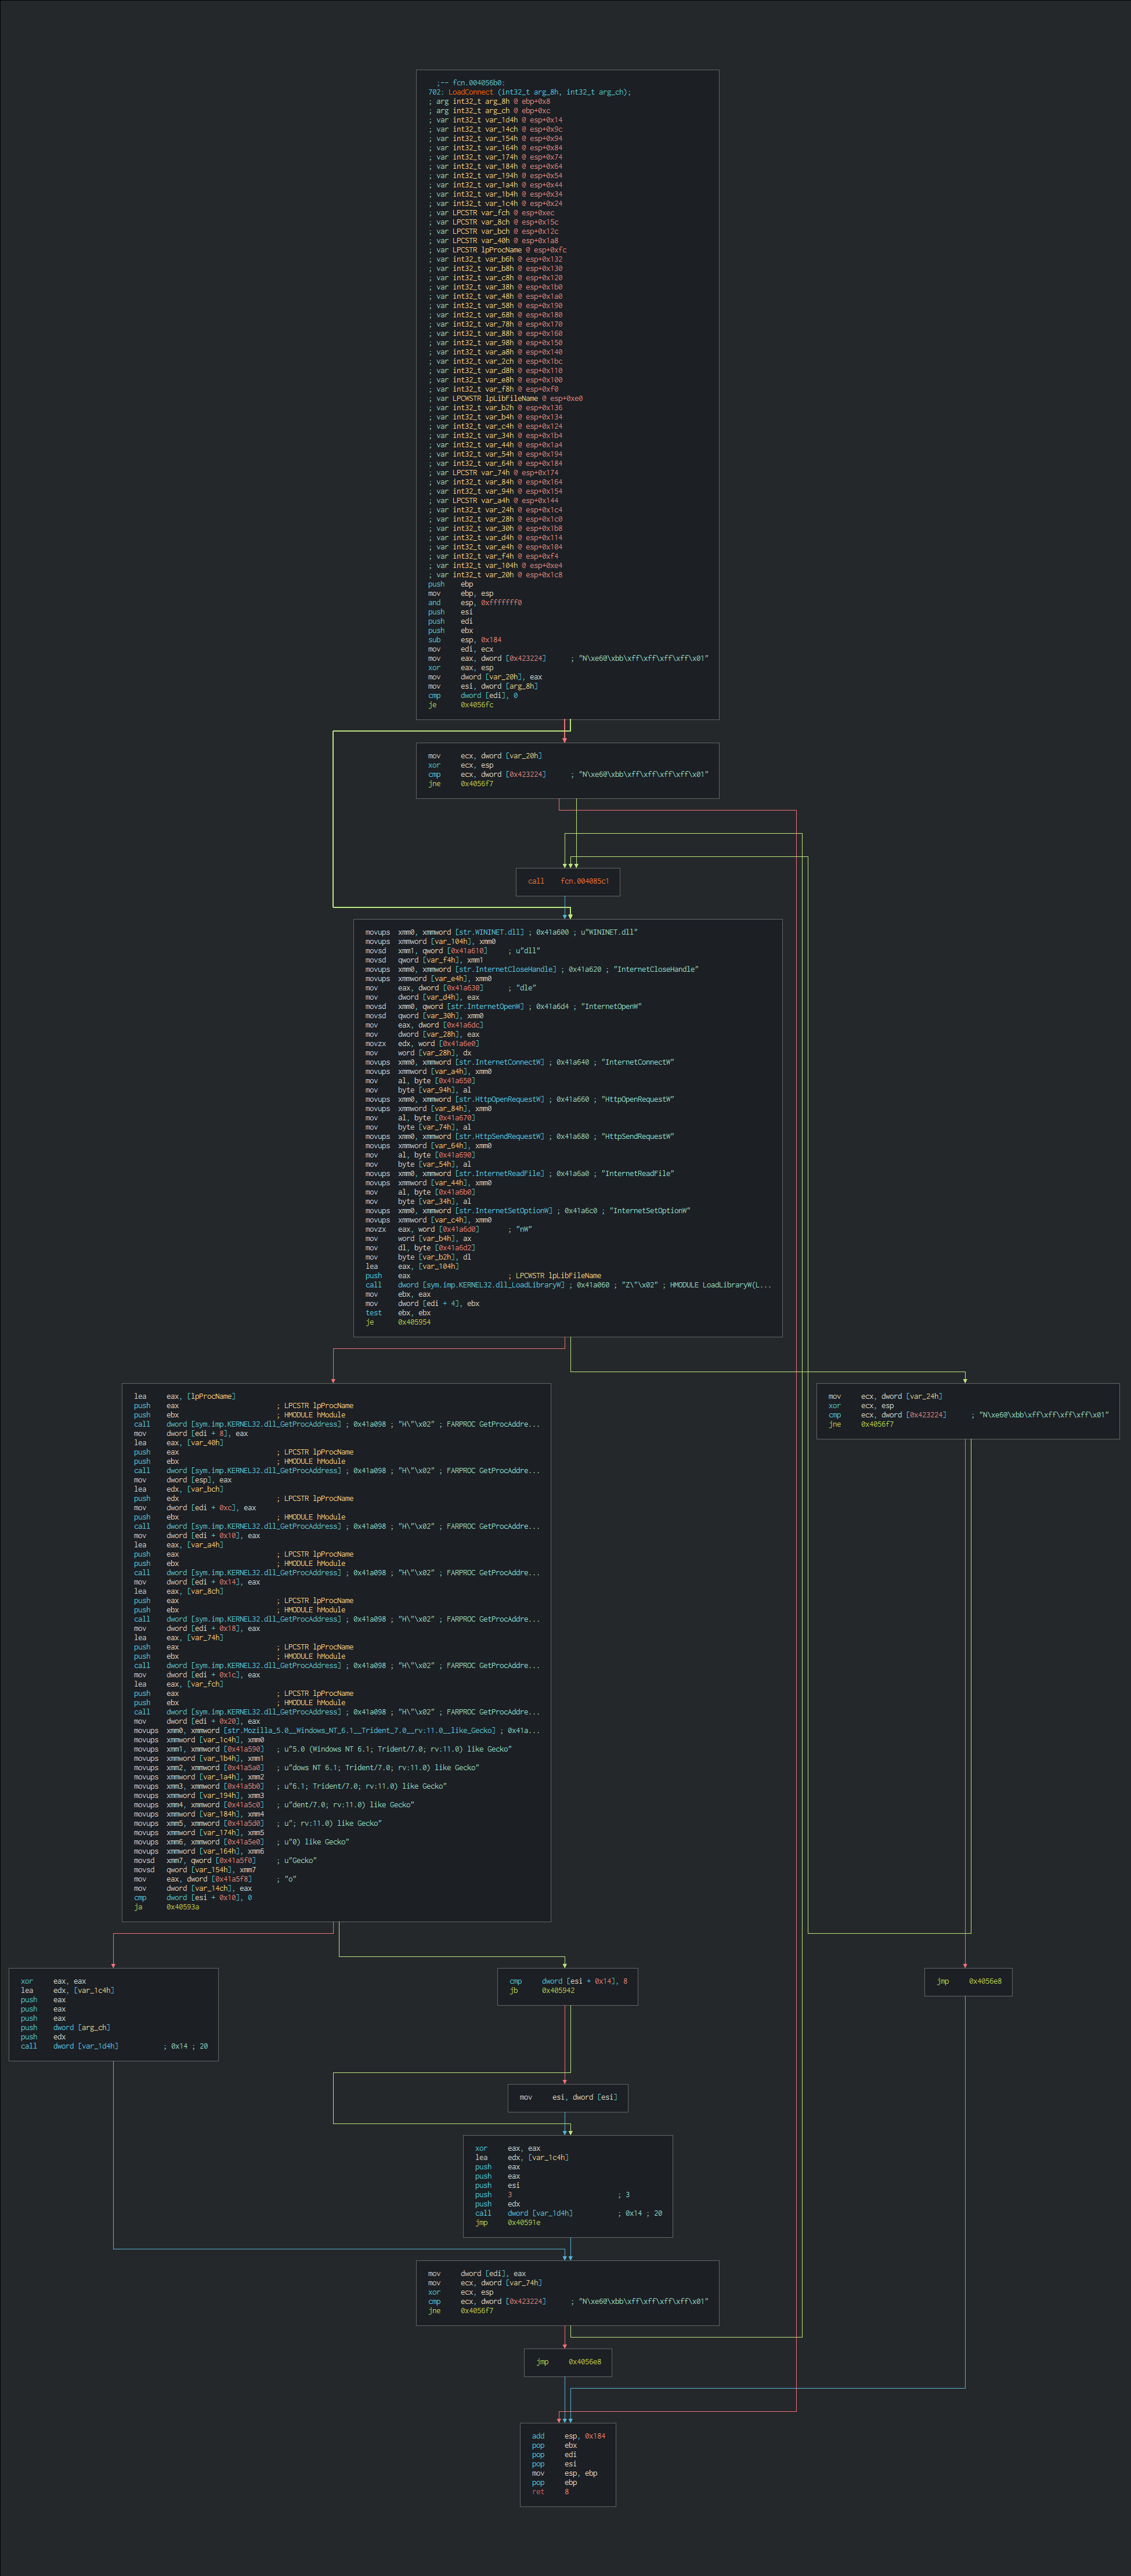Click the str.InternetCloseHandle reference
Viewport: 1131px width, 2576px height.
pos(505,969)
